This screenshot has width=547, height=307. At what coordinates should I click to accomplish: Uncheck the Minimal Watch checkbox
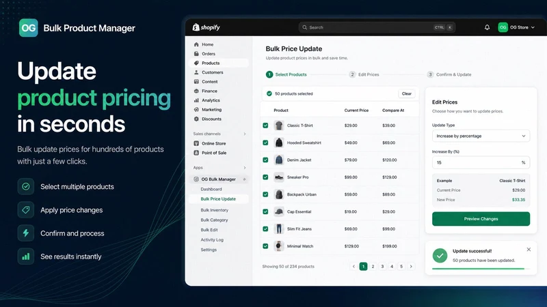(265, 246)
